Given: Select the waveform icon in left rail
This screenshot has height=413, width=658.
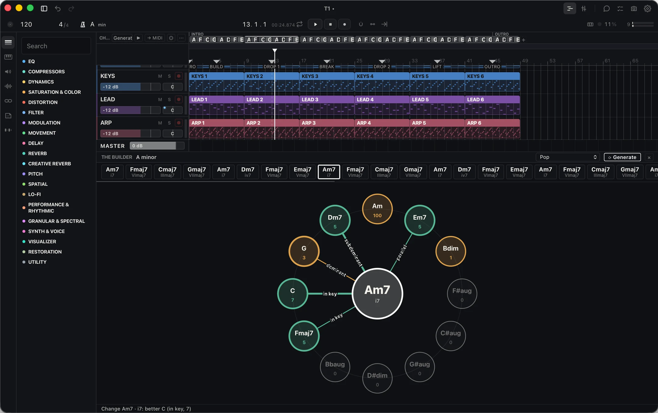Looking at the screenshot, I should 8,86.
